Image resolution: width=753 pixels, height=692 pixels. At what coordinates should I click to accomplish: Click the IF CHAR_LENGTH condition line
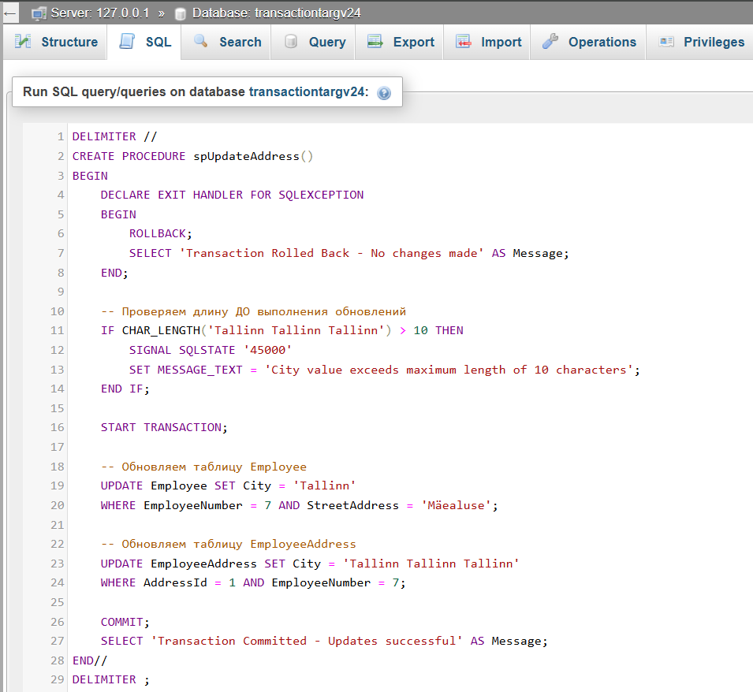282,331
